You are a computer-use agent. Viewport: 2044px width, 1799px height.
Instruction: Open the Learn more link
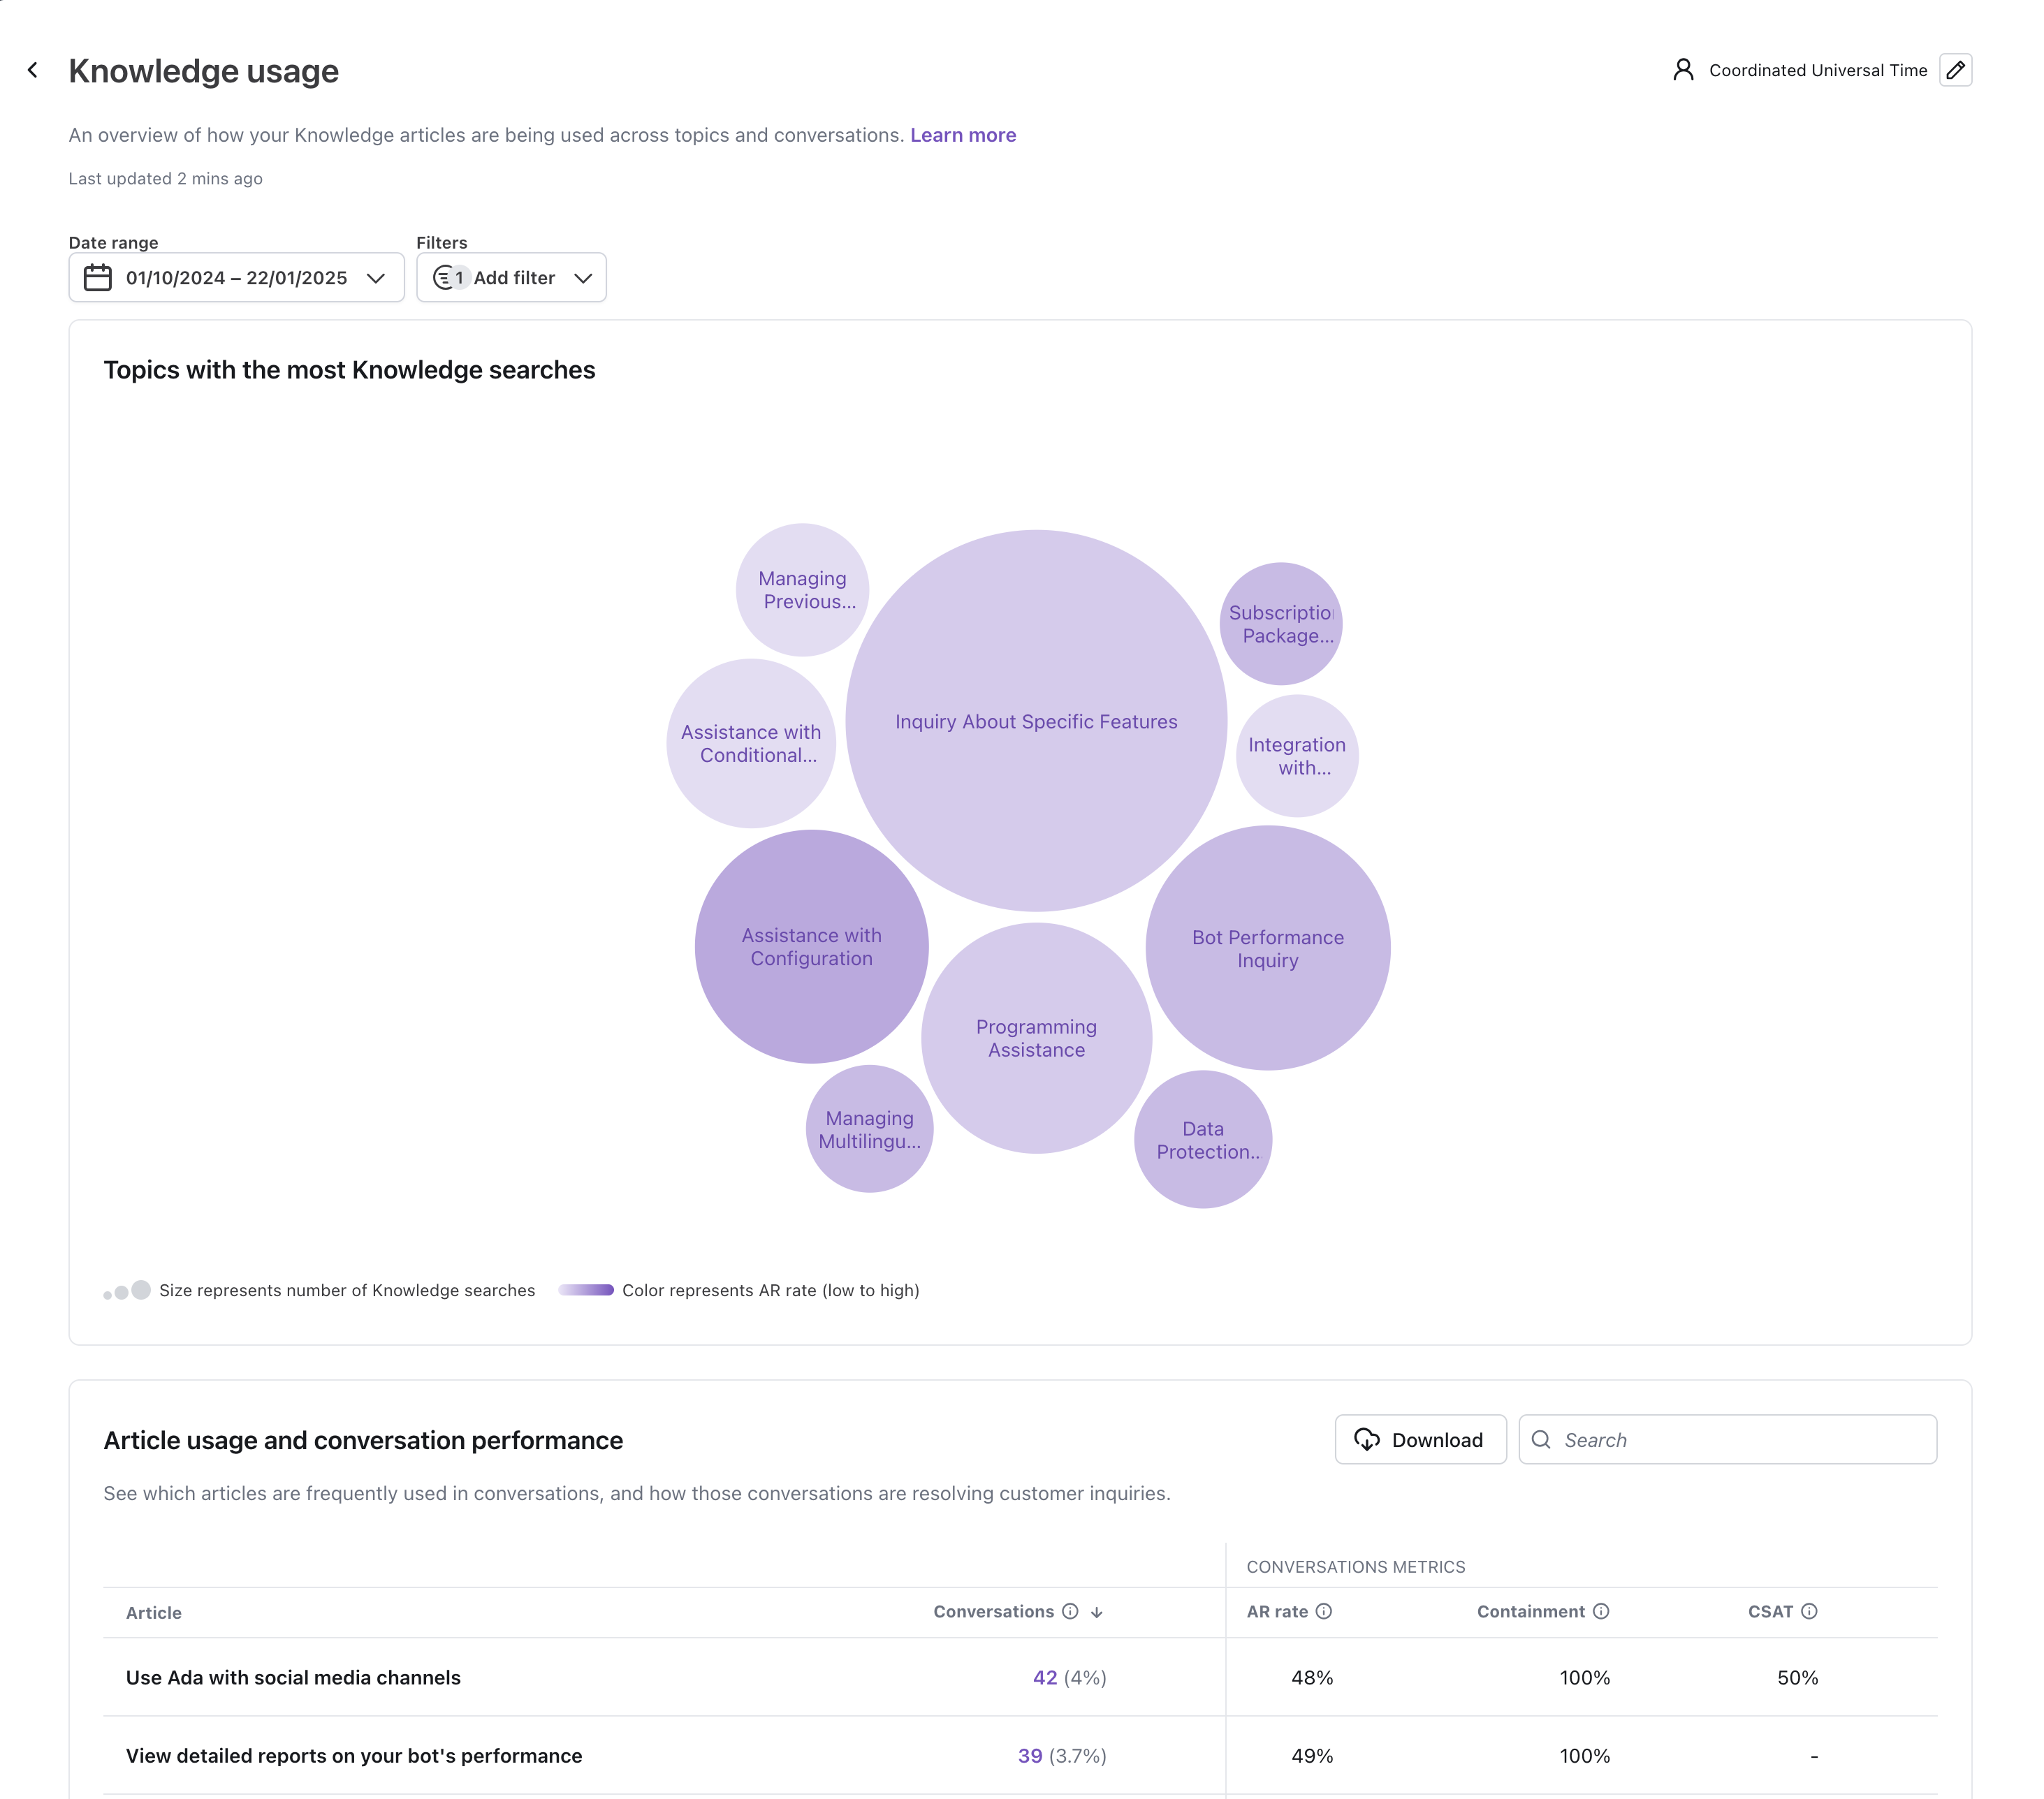(x=962, y=135)
